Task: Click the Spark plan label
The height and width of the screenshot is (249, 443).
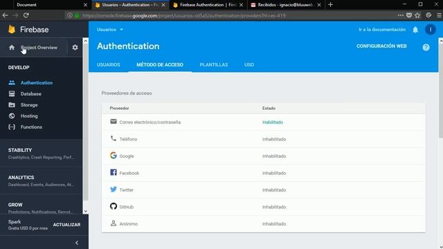Action: coord(15,221)
